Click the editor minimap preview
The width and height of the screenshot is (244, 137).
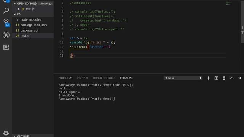click(x=228, y=3)
